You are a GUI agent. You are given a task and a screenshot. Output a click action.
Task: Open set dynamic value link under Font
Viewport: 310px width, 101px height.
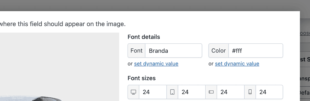coord(156,64)
